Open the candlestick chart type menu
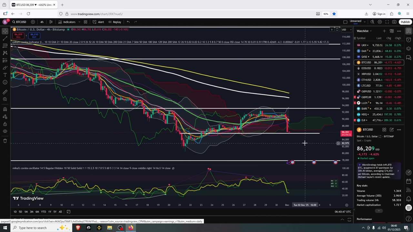The image size is (413, 232). 51,22
